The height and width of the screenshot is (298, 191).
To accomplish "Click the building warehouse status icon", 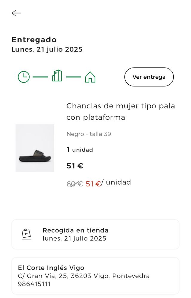I will tap(57, 76).
